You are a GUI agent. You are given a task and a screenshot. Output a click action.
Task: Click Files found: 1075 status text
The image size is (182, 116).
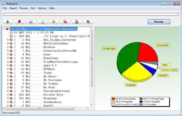[x=11, y=113]
